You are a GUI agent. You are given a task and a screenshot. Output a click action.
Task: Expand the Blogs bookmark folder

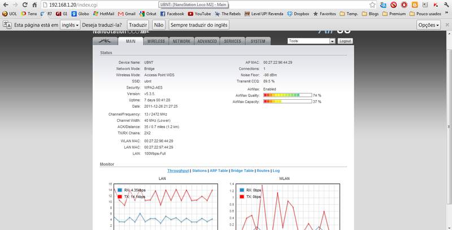(x=370, y=14)
